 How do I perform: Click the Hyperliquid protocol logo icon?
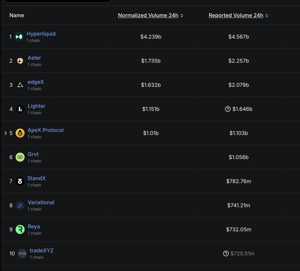pyautogui.click(x=19, y=37)
